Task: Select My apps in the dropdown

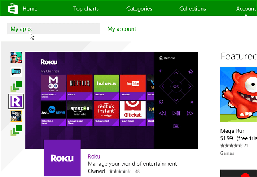Action: coord(53,28)
